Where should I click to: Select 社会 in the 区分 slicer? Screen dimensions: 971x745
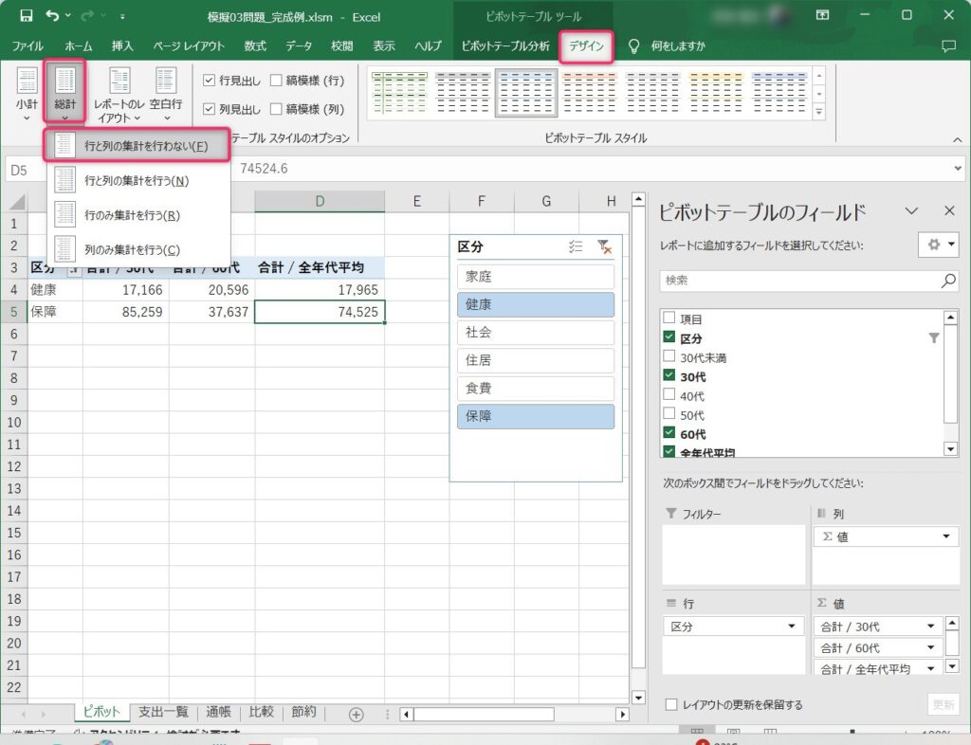coord(535,333)
